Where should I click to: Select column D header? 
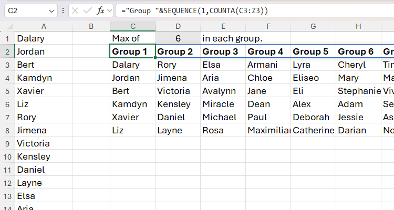[178, 26]
